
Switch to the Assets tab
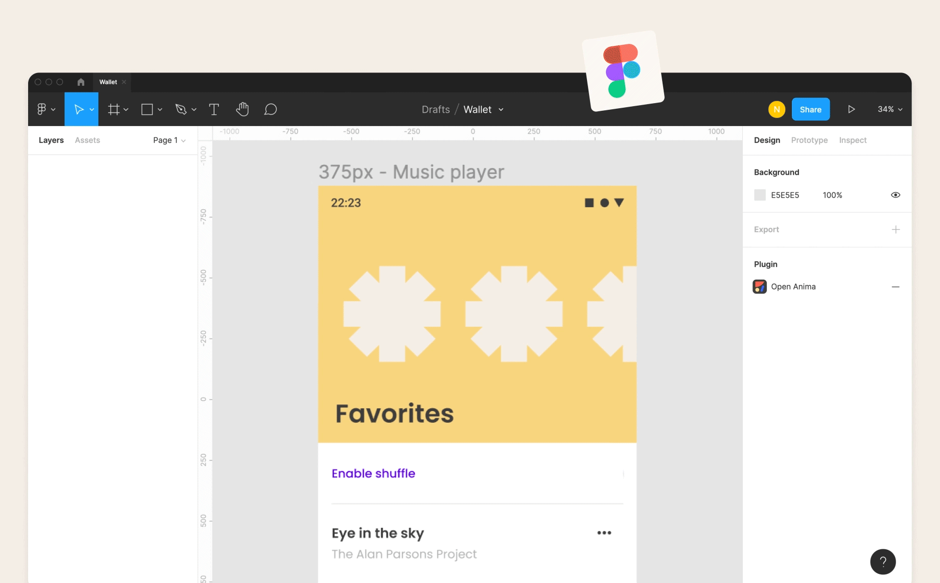point(87,140)
